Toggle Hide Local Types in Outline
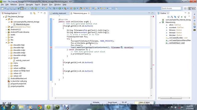This screenshot has height=110, width=197. [x=185, y=17]
